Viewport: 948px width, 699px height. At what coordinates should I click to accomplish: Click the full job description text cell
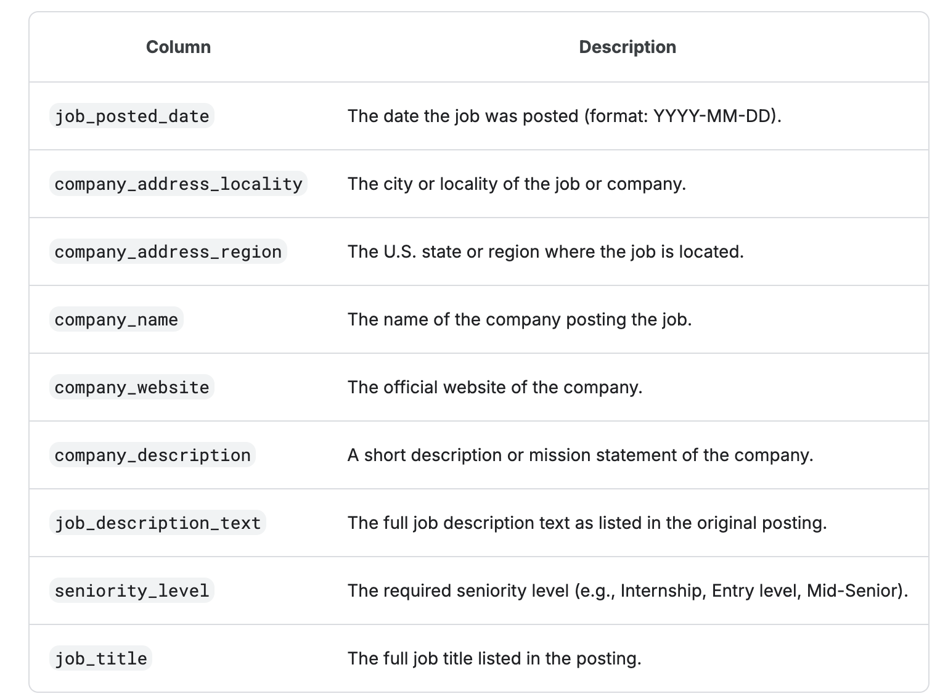click(x=587, y=523)
